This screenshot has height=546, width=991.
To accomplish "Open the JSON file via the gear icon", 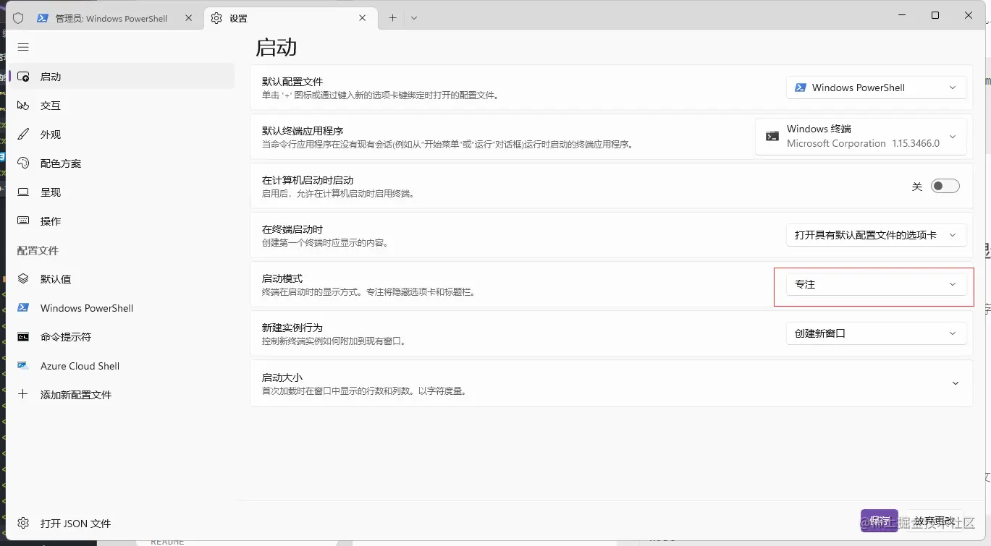I will pos(22,523).
